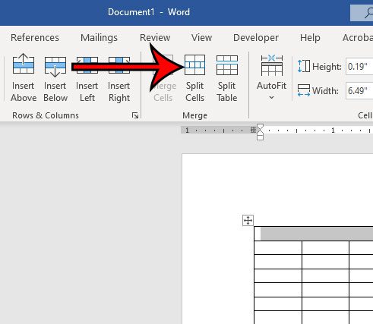Click the table move handle
Viewport: 373px width, 324px height.
click(x=248, y=220)
